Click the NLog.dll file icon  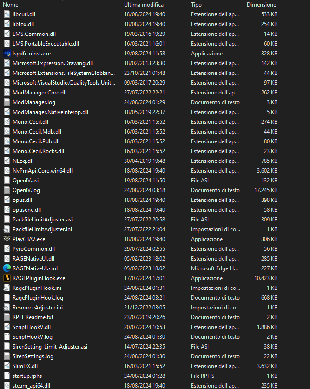(7, 161)
